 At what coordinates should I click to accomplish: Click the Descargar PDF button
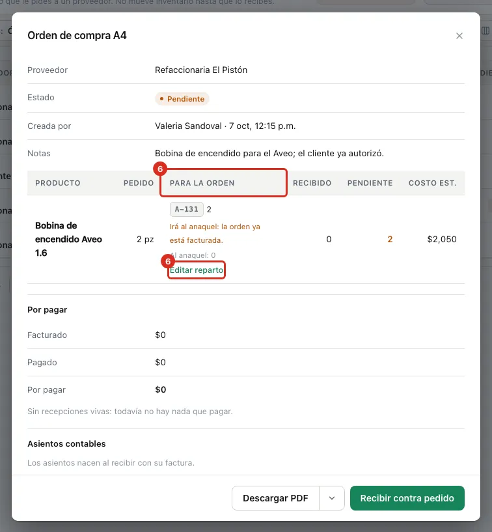275,497
